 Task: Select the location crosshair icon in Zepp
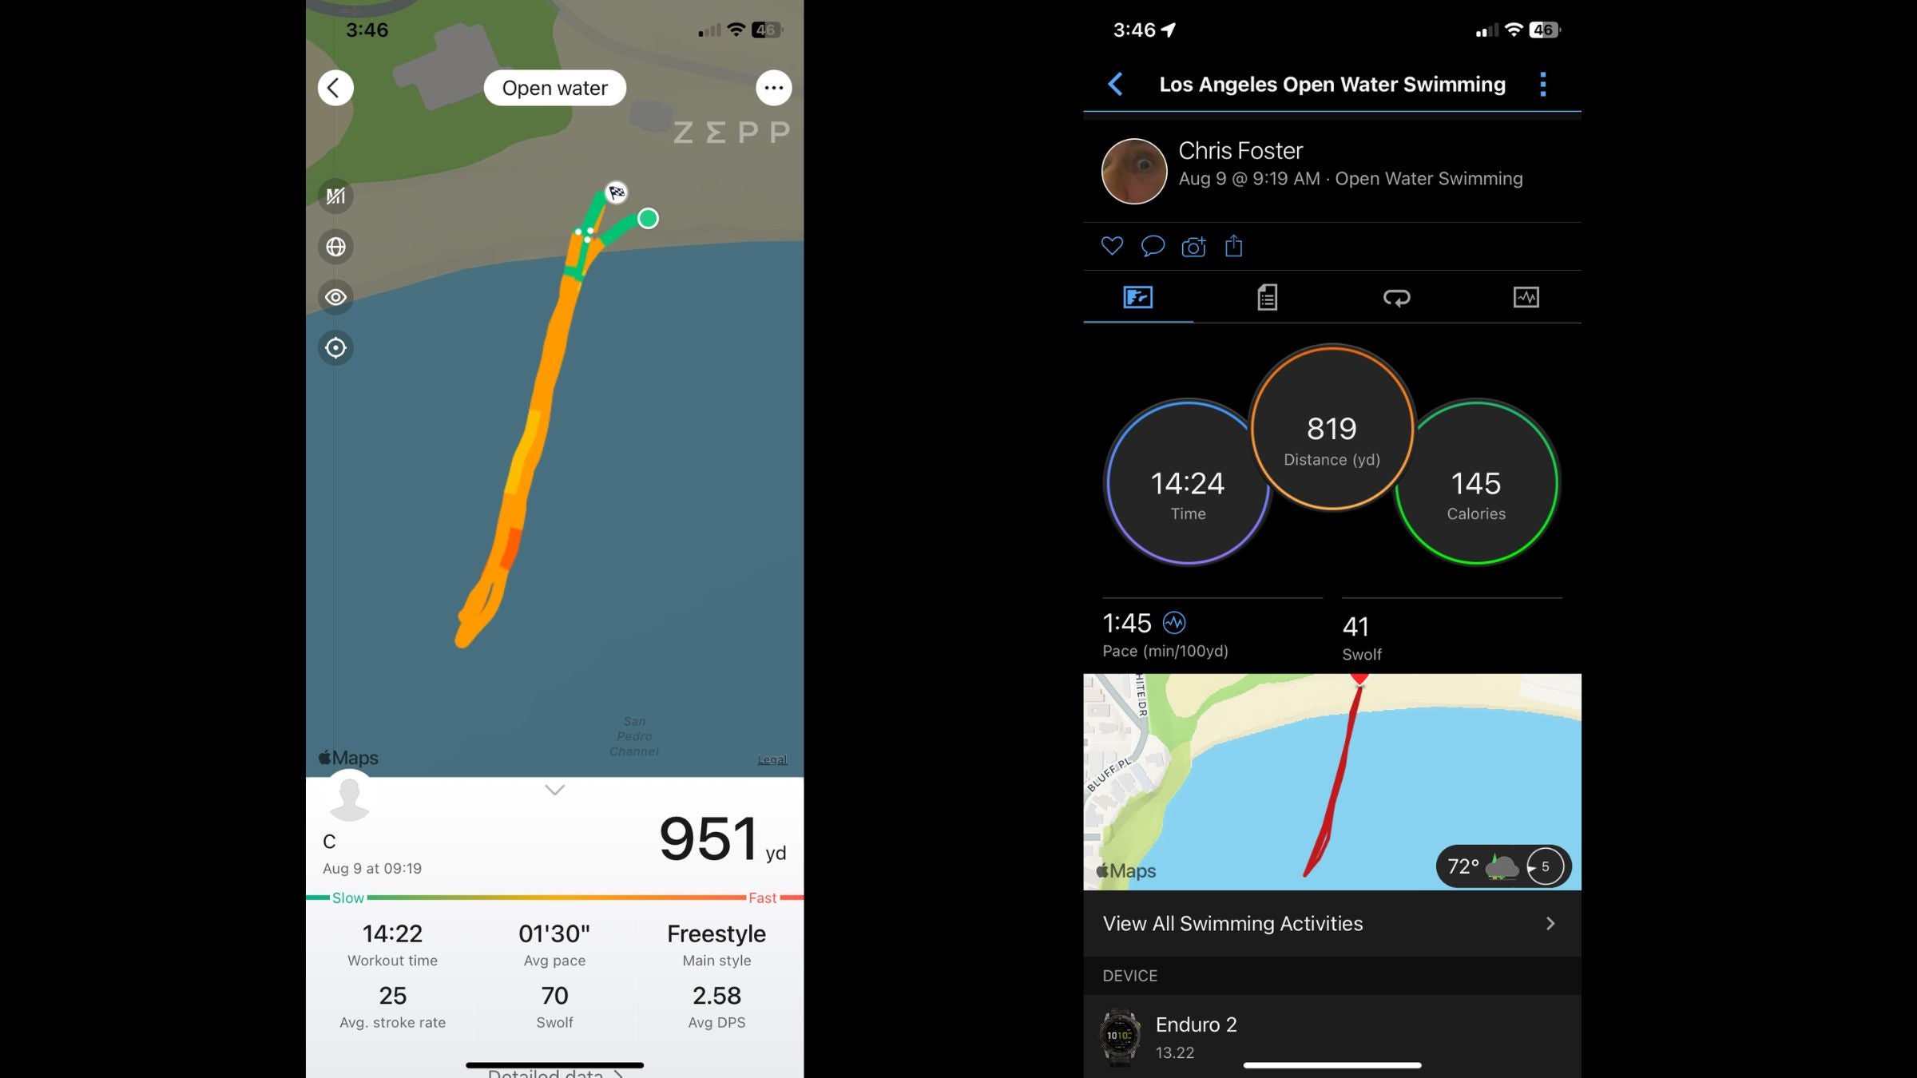(335, 347)
